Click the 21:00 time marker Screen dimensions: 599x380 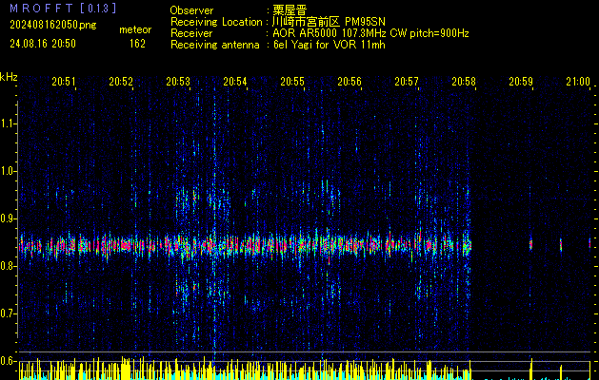pyautogui.click(x=577, y=82)
